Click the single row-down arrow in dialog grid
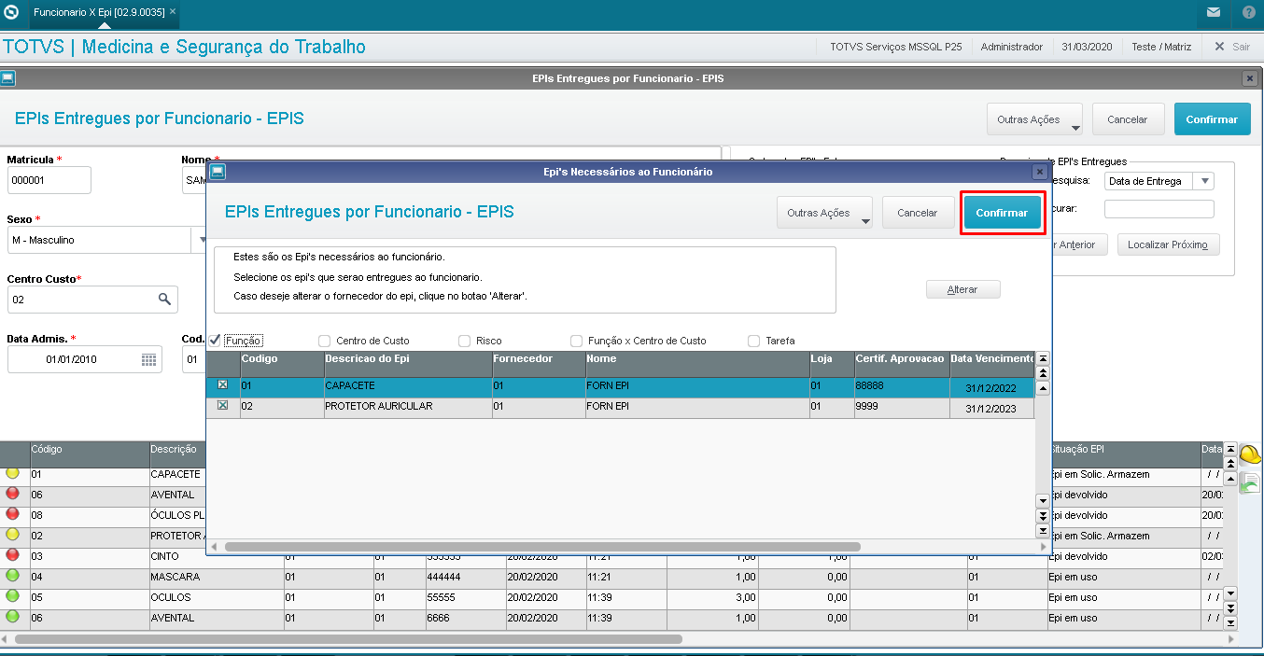 tap(1043, 501)
